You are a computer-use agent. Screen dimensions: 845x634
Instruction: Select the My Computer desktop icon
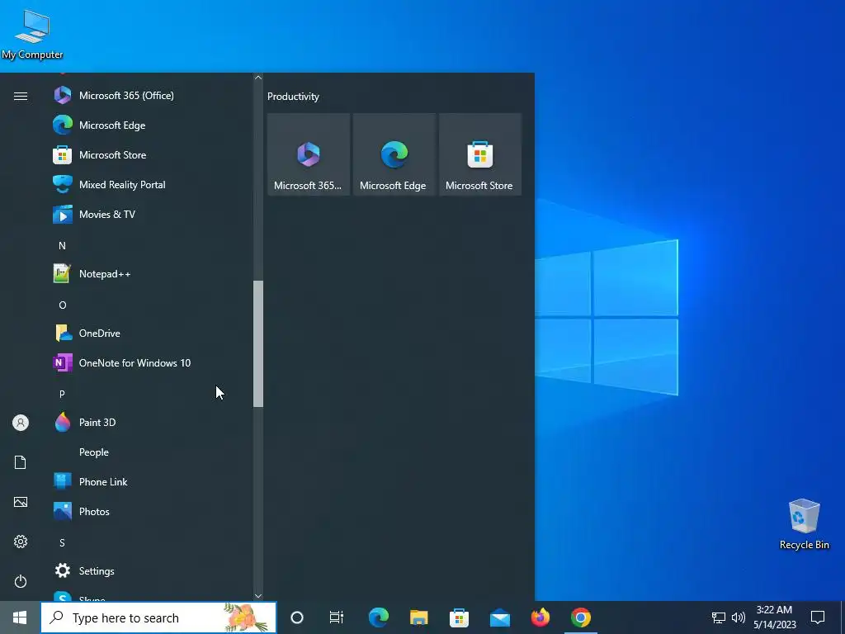click(32, 35)
